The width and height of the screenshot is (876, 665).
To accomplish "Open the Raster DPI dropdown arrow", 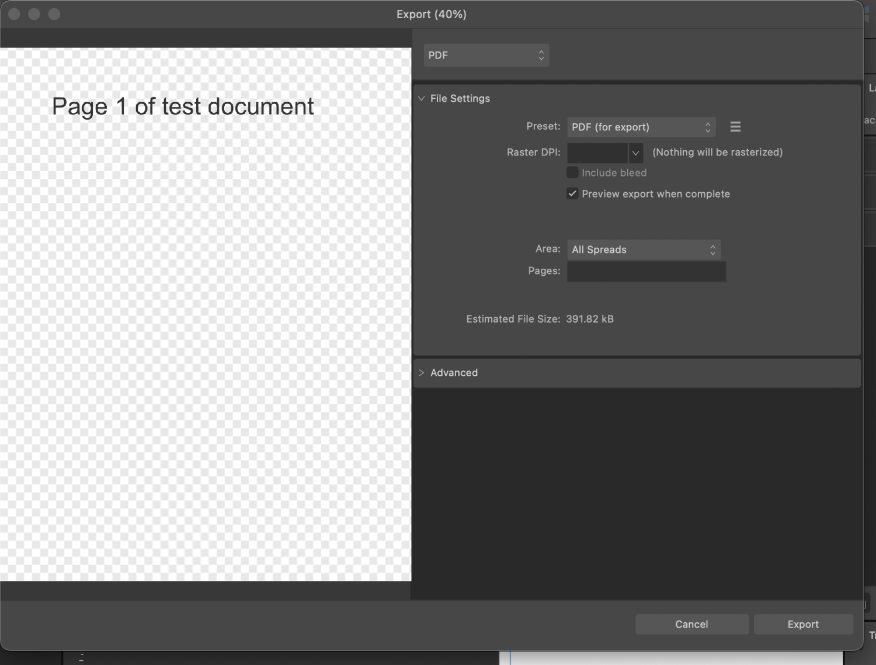I will (x=635, y=153).
